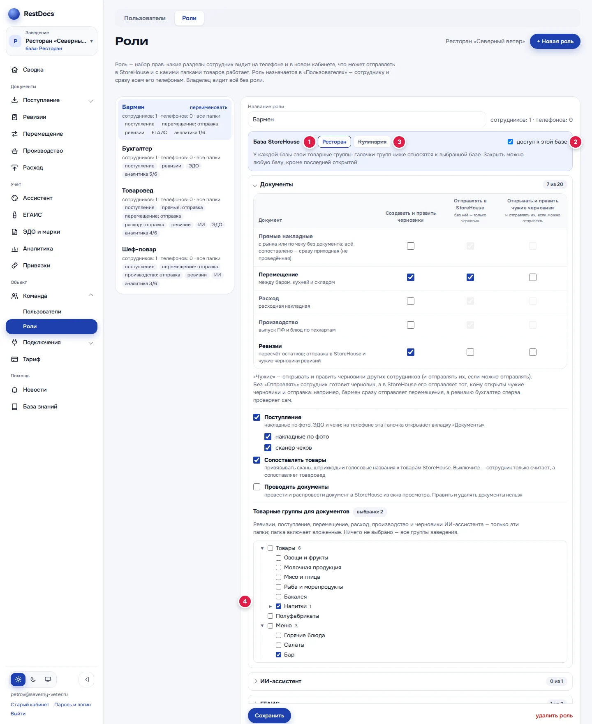Click the Производство pot icon

(x=15, y=151)
